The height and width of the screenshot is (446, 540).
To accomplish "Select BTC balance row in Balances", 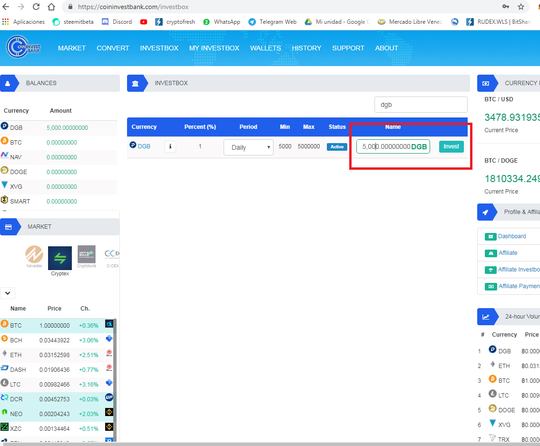I will (x=59, y=143).
